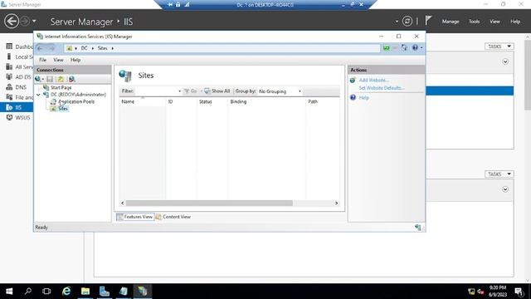The height and width of the screenshot is (299, 531).
Task: Select File and Storage Services in sidebar
Action: (20, 97)
